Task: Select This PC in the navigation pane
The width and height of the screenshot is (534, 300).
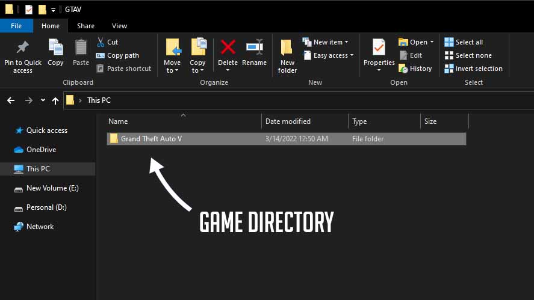Action: (x=48, y=169)
